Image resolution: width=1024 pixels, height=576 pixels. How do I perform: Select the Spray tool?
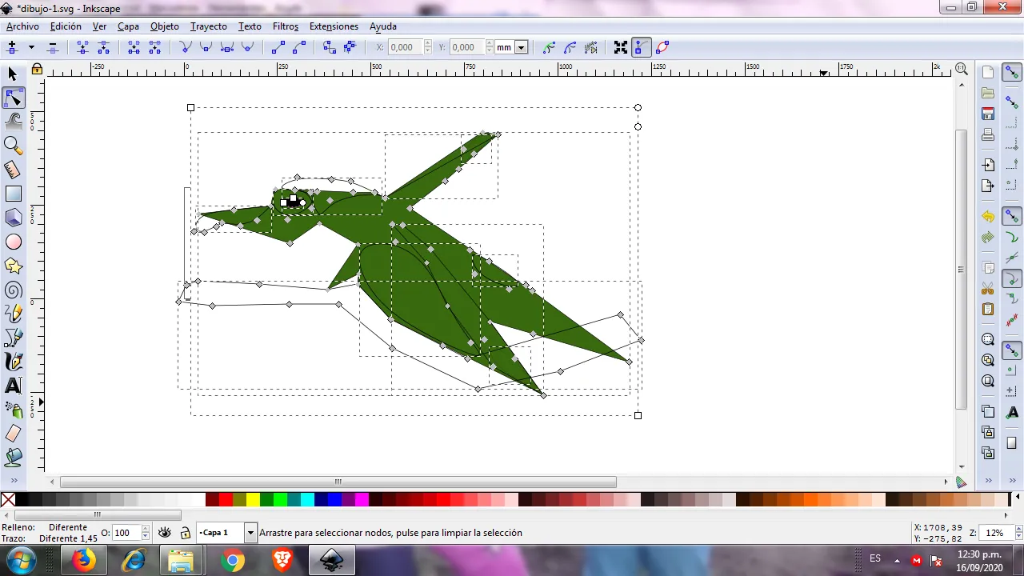(x=13, y=410)
